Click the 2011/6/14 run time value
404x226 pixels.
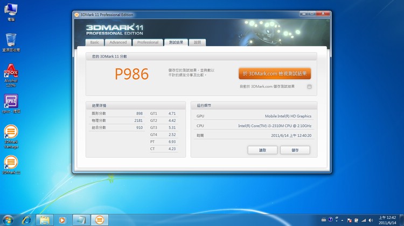point(291,136)
